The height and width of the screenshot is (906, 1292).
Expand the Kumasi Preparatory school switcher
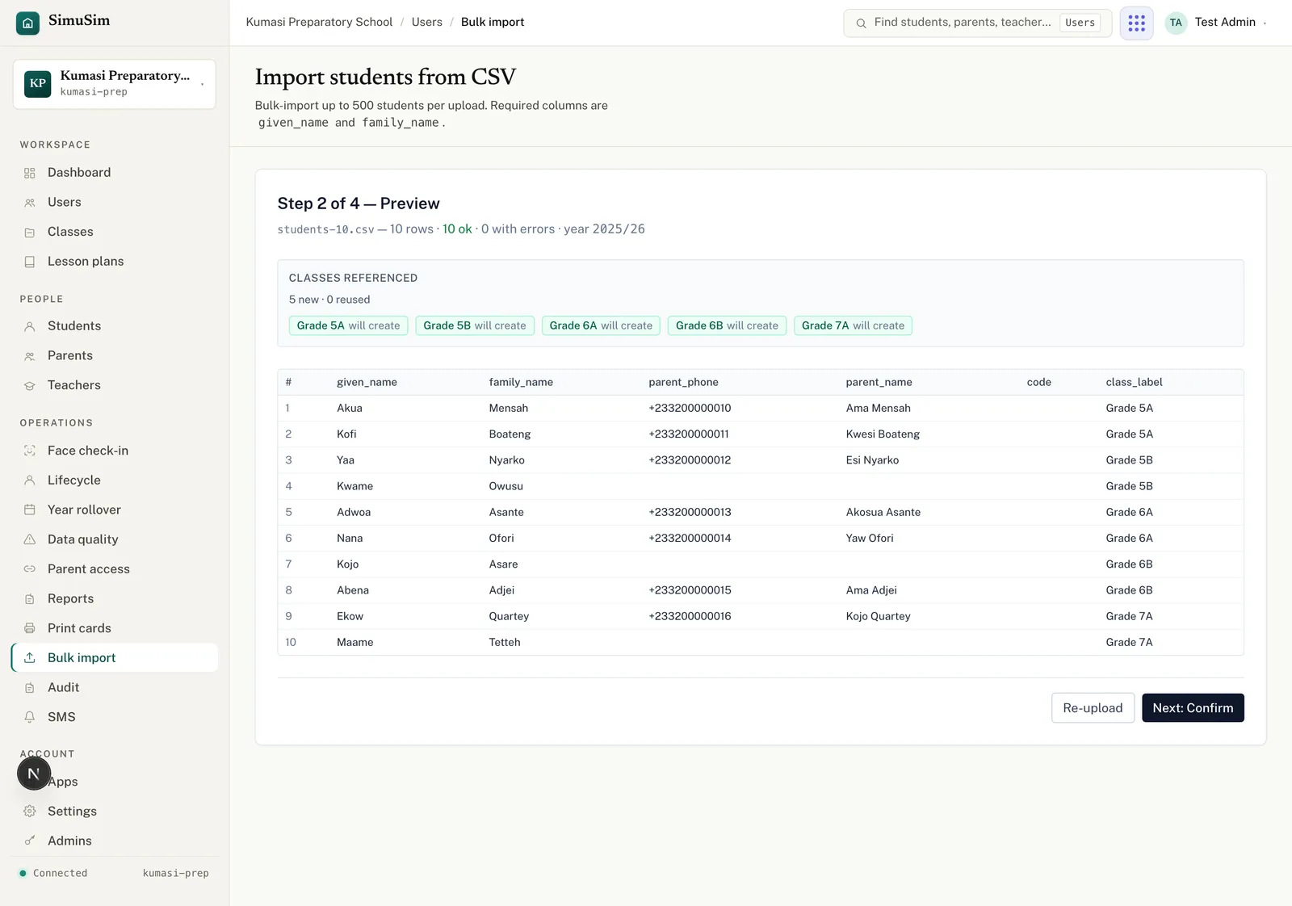115,84
